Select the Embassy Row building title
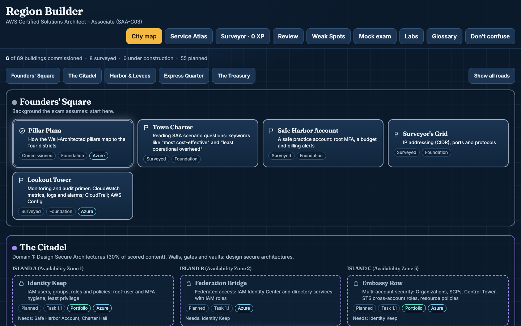Image resolution: width=521 pixels, height=326 pixels. click(x=382, y=283)
